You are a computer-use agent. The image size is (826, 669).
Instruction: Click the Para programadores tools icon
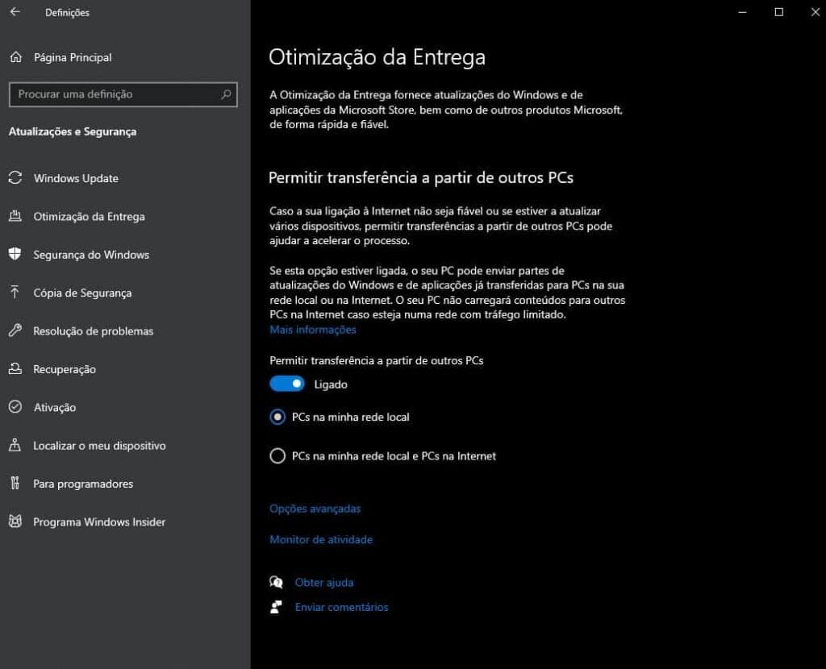(x=15, y=483)
